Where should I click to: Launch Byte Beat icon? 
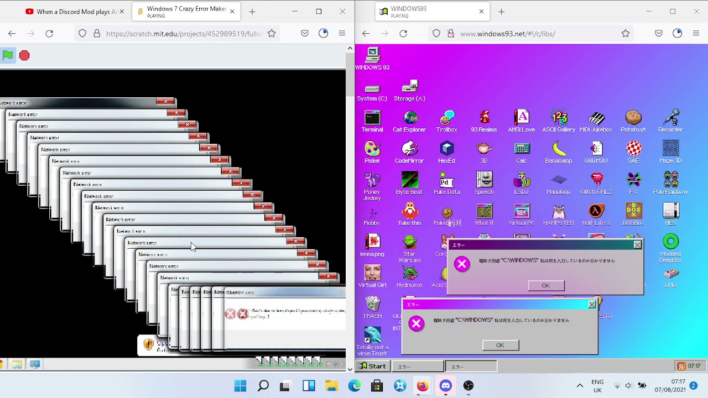click(409, 184)
